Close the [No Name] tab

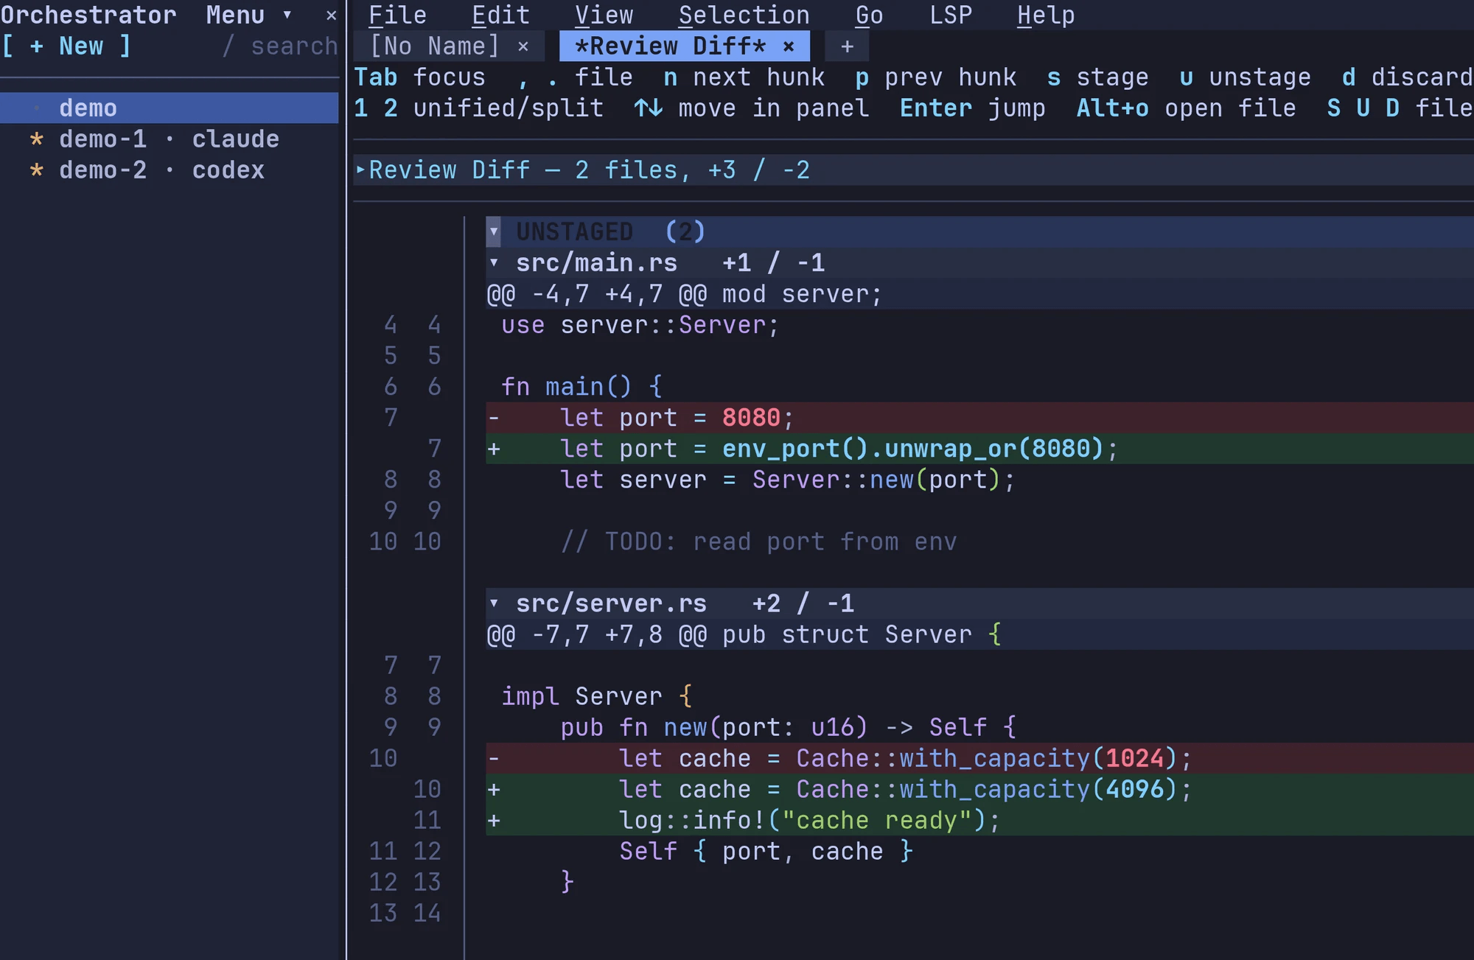click(x=523, y=46)
